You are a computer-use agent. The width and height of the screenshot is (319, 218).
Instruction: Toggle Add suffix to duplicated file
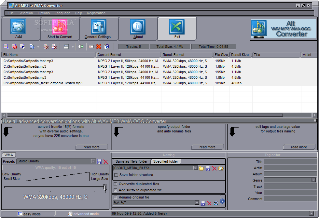point(115,190)
